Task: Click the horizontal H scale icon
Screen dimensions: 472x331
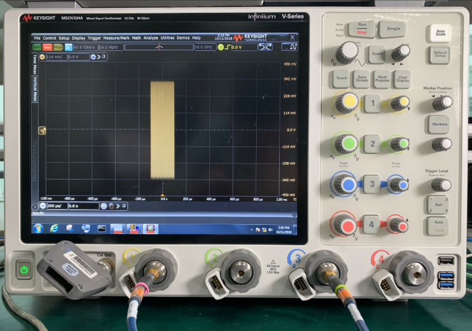Action: 43,206
